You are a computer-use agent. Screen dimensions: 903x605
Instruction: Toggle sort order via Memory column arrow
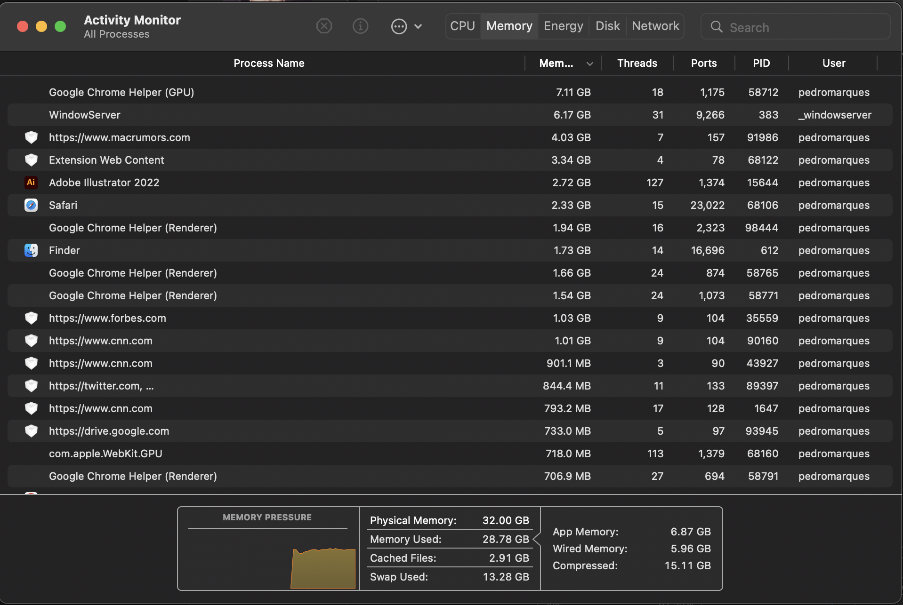pyautogui.click(x=589, y=64)
